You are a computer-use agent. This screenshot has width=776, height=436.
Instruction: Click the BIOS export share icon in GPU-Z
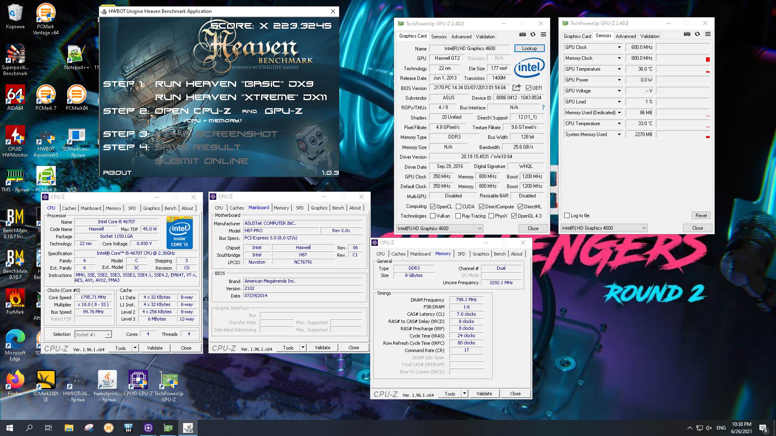pyautogui.click(x=517, y=88)
